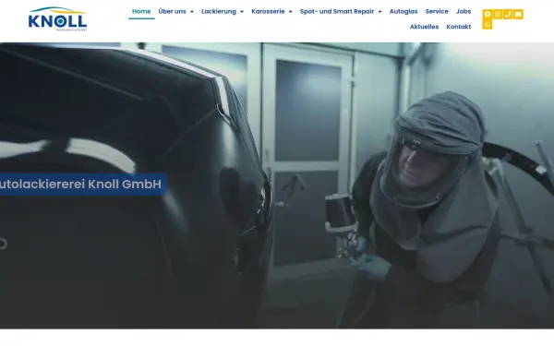Expand the Über uns dropdown arrow
This screenshot has height=346, width=554.
192,12
